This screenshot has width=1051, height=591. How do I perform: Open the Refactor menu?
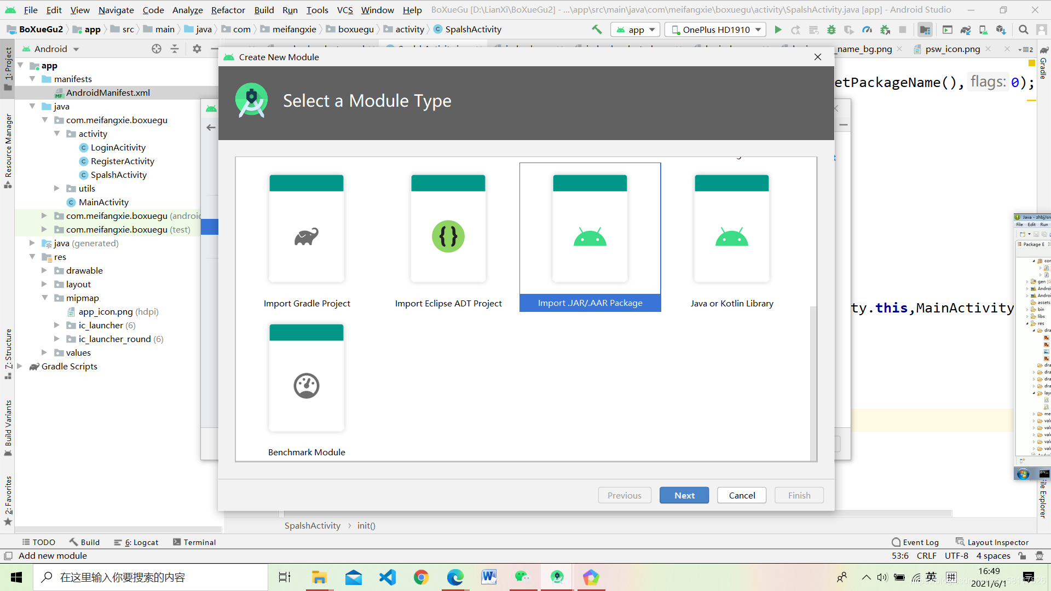click(x=228, y=10)
